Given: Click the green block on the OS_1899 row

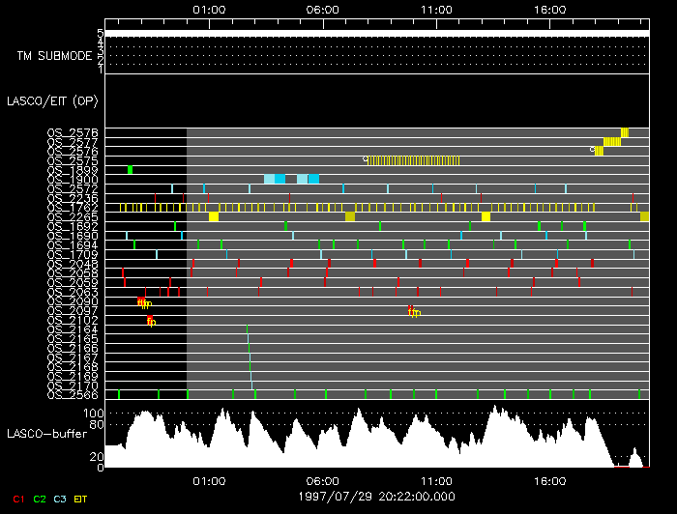Looking at the screenshot, I should pos(130,170).
